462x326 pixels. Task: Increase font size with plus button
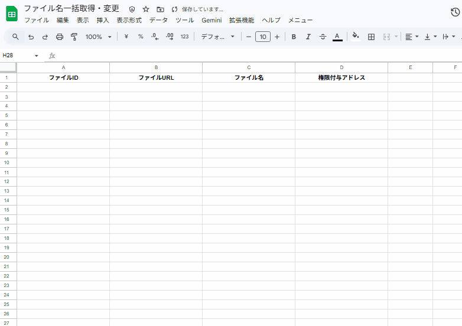(x=277, y=37)
